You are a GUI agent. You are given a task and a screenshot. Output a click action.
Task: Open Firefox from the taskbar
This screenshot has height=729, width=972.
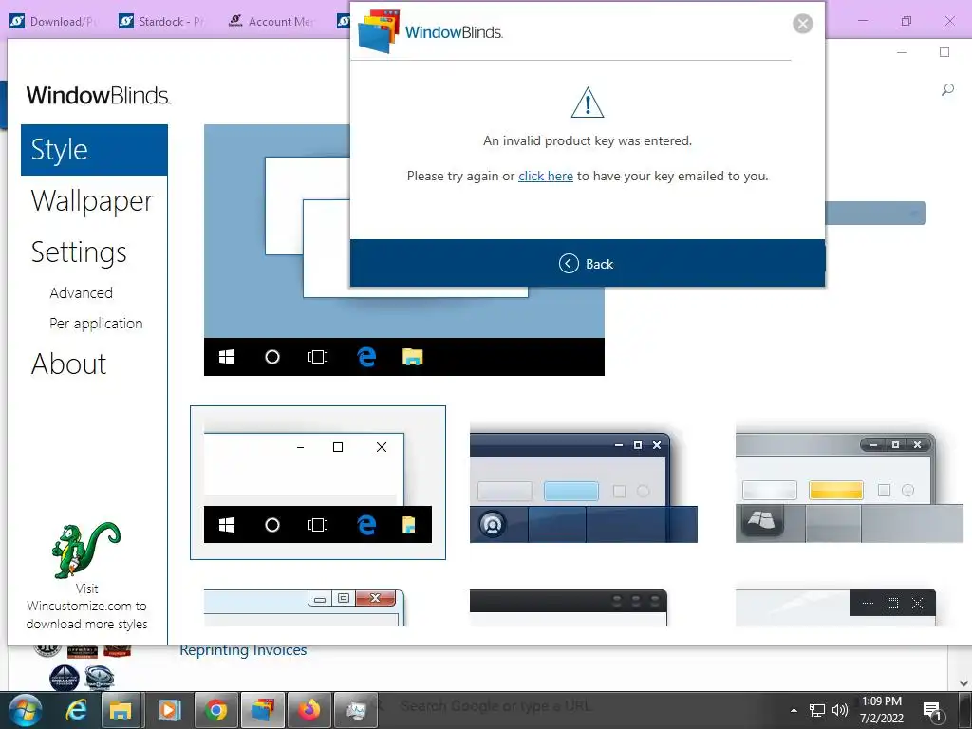(308, 710)
